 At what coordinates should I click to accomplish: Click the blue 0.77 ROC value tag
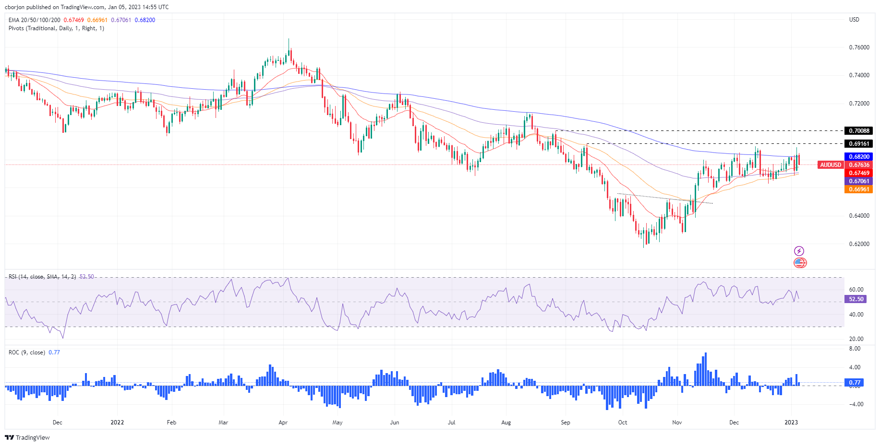pos(855,383)
